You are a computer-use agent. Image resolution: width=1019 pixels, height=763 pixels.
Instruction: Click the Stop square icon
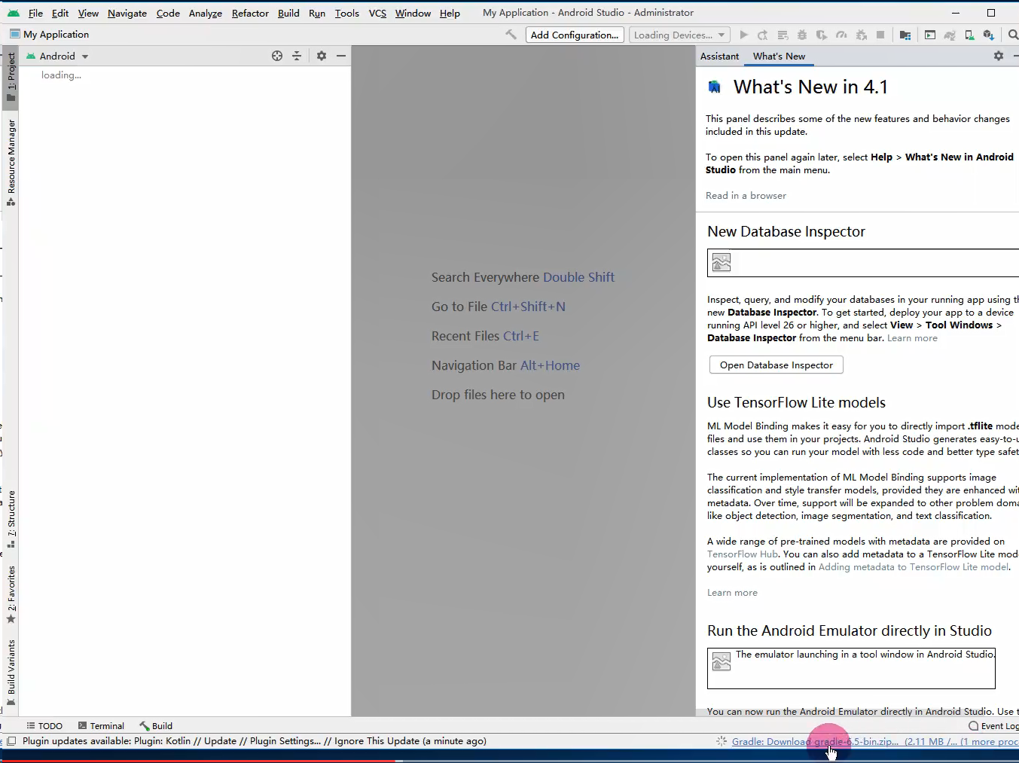tap(880, 35)
